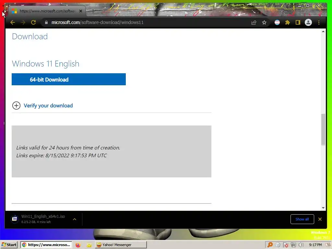Close the microsoft.com browser tab
The image size is (332, 249).
click(x=81, y=11)
